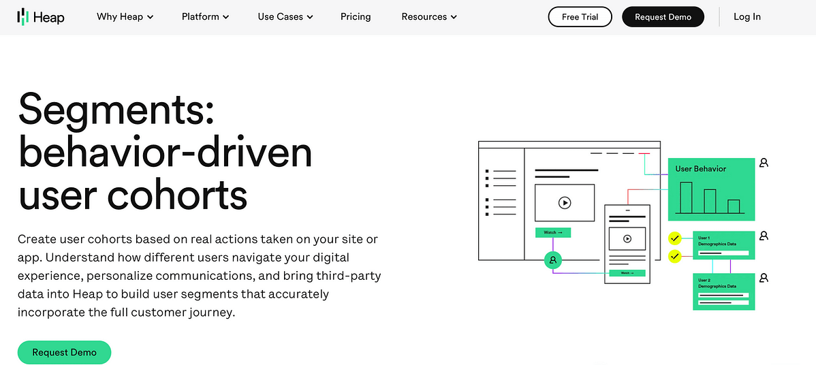Click the green circle user icon
The height and width of the screenshot is (365, 816).
tap(553, 259)
